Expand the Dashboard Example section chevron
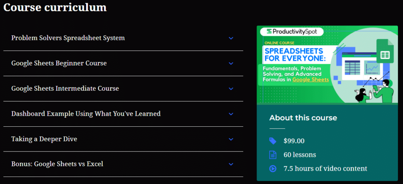Viewport: 403px width, 184px height. pyautogui.click(x=231, y=114)
